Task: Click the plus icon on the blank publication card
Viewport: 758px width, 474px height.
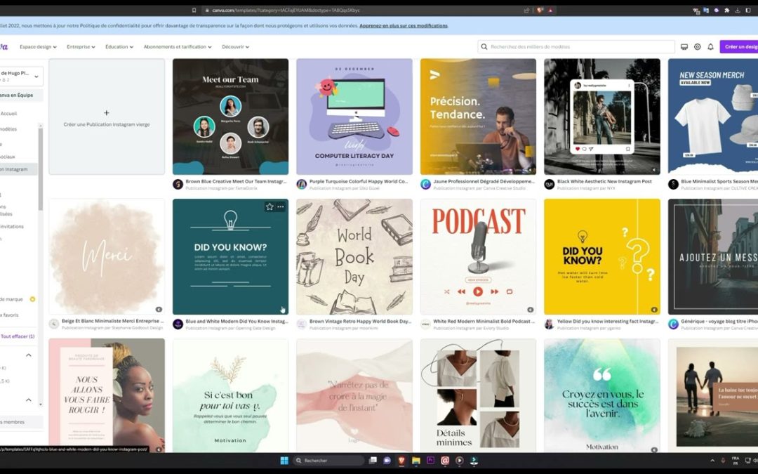Action: pyautogui.click(x=107, y=112)
